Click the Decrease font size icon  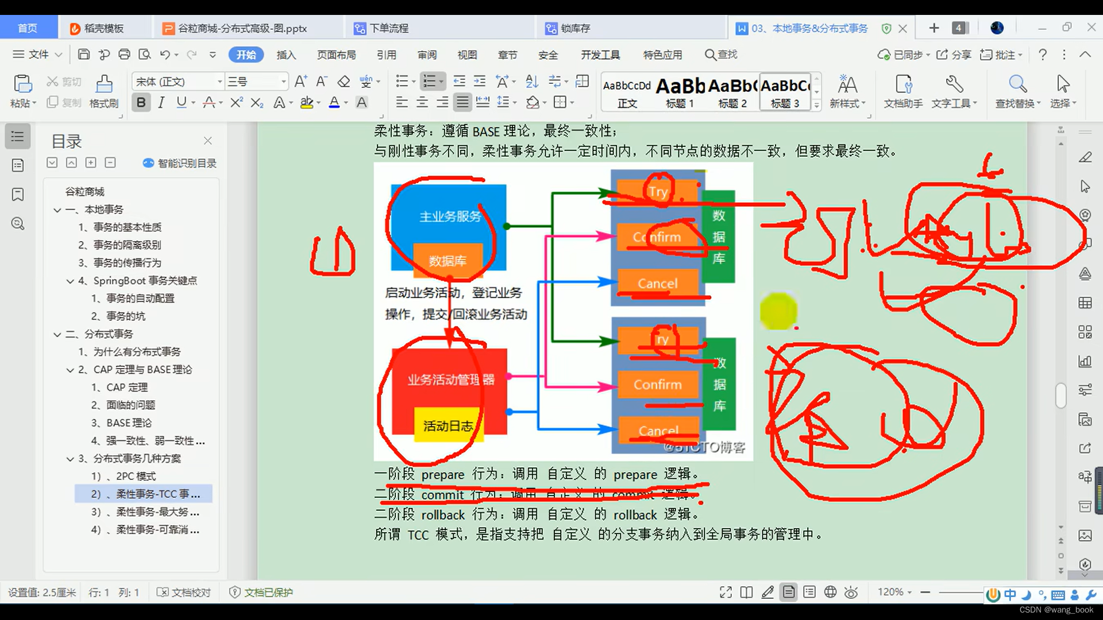(322, 82)
